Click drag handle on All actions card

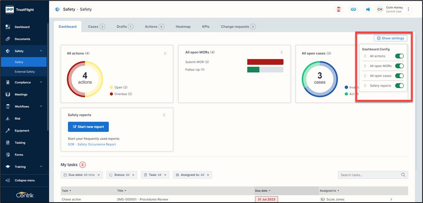point(165,53)
